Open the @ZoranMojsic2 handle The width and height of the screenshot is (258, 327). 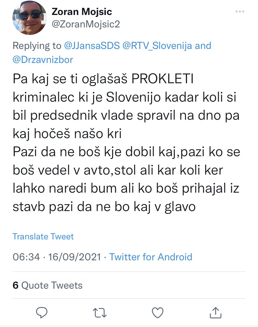(86, 24)
